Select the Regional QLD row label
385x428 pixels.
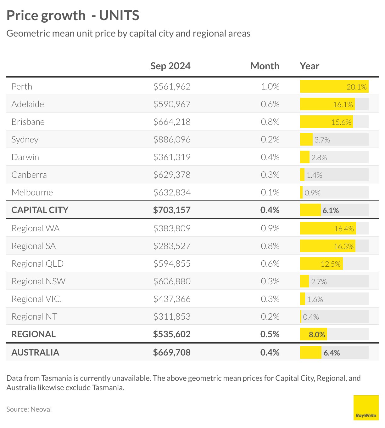coord(37,264)
